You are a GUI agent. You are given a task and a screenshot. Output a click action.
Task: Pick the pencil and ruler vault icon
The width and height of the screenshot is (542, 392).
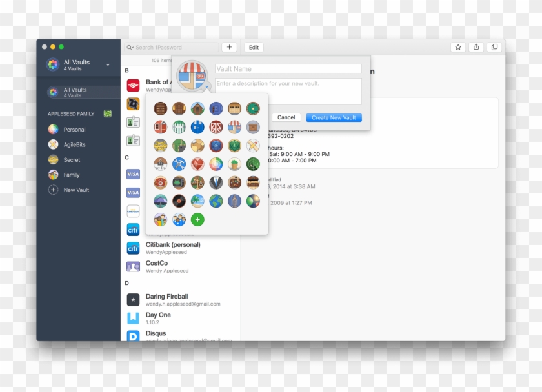click(253, 146)
